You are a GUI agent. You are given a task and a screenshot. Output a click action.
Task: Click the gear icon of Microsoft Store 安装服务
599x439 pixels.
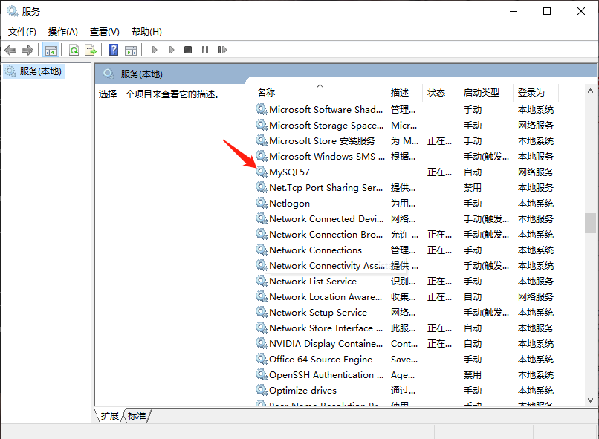coord(262,141)
